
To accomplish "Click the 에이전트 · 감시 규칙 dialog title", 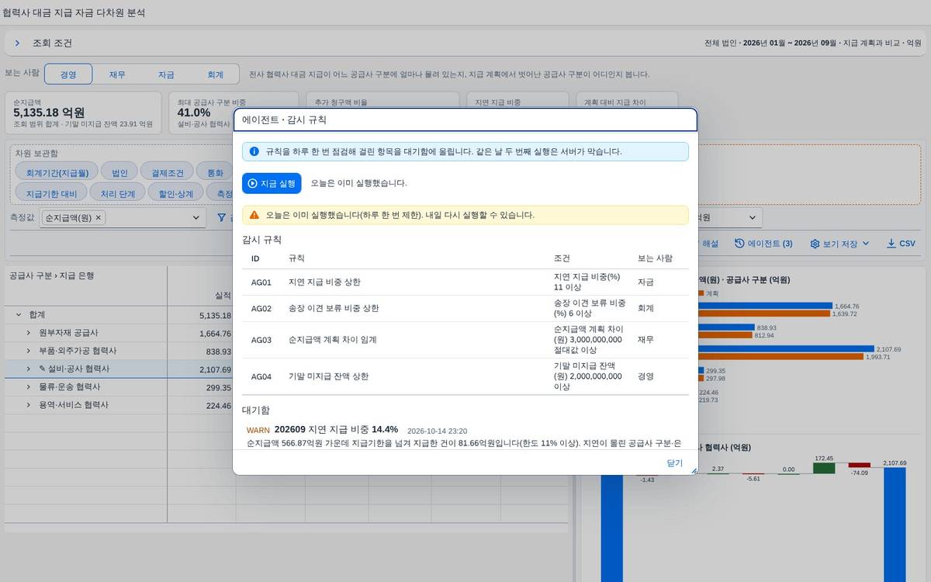I will [284, 120].
